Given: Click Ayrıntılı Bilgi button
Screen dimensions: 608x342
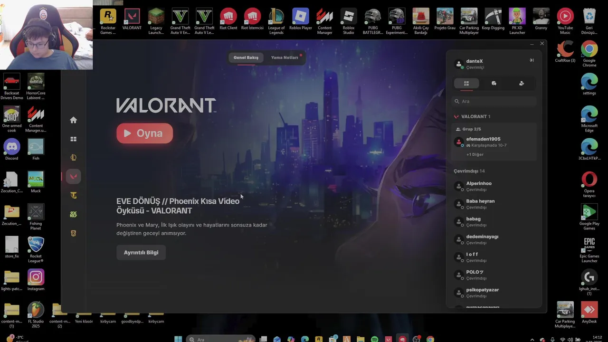Looking at the screenshot, I should coord(141,252).
